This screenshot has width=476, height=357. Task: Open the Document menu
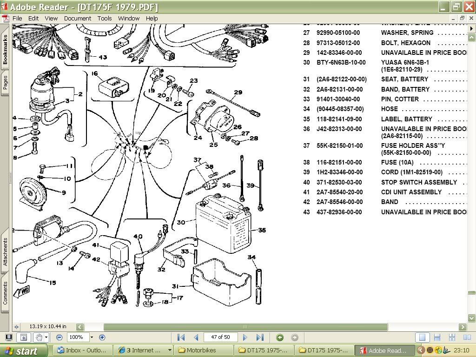78,18
